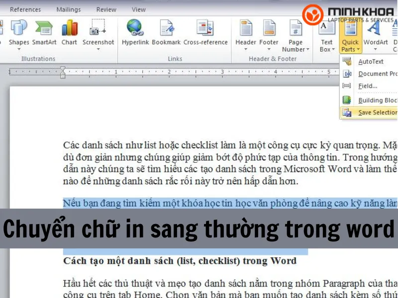Click the horizontal ruler at mark 3
Viewport: 398px width, 298px height.
222,72
